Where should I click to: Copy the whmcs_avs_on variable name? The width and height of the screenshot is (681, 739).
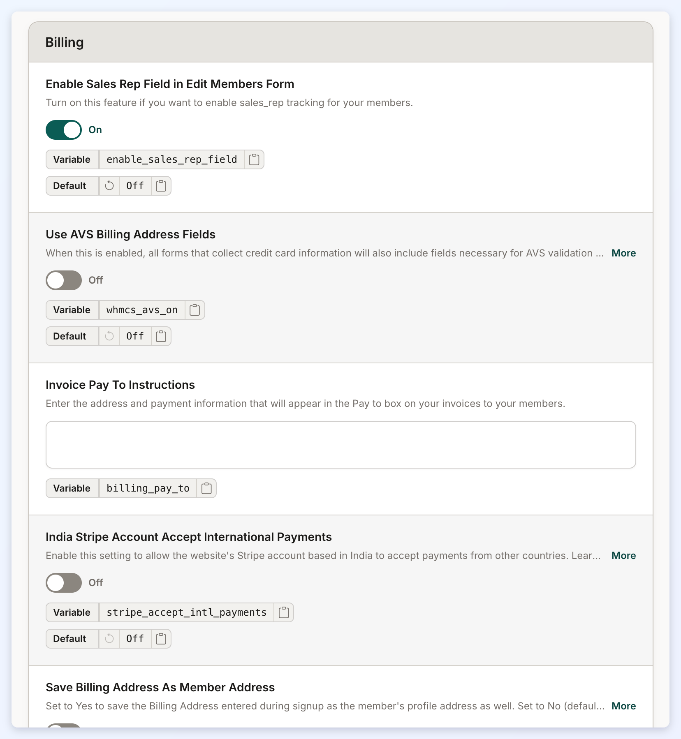[195, 310]
